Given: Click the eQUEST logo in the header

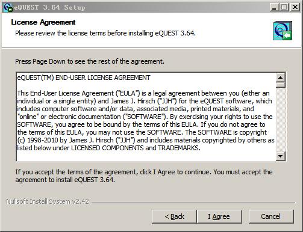Looking at the screenshot, I should 283,31.
